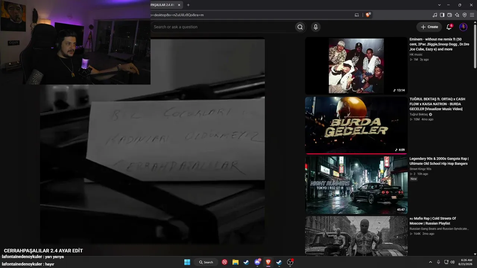The height and width of the screenshot is (268, 477).
Task: Open the Brave hamburger main menu
Action: [x=472, y=15]
